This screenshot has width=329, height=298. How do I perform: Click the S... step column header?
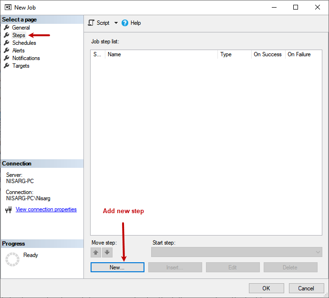[98, 54]
